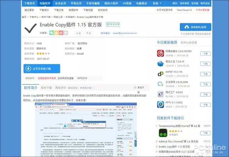Viewport: 229px width, 157px height.
Task: Click the 网络工具 breadcrumb
Action: [58, 17]
